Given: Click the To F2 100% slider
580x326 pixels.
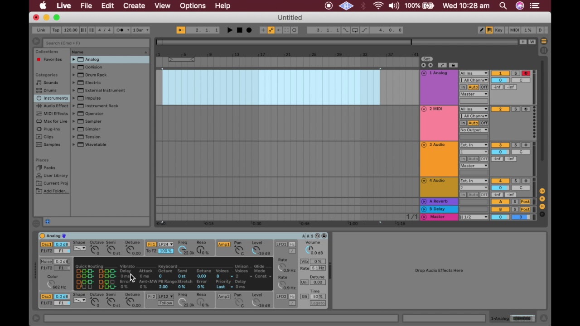Looking at the screenshot, I should (165, 251).
